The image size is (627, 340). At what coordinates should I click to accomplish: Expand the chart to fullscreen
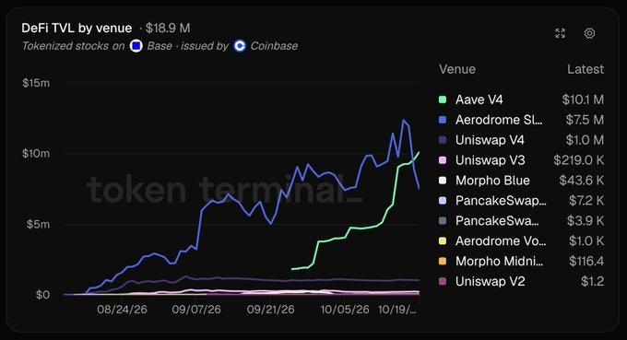pyautogui.click(x=561, y=33)
